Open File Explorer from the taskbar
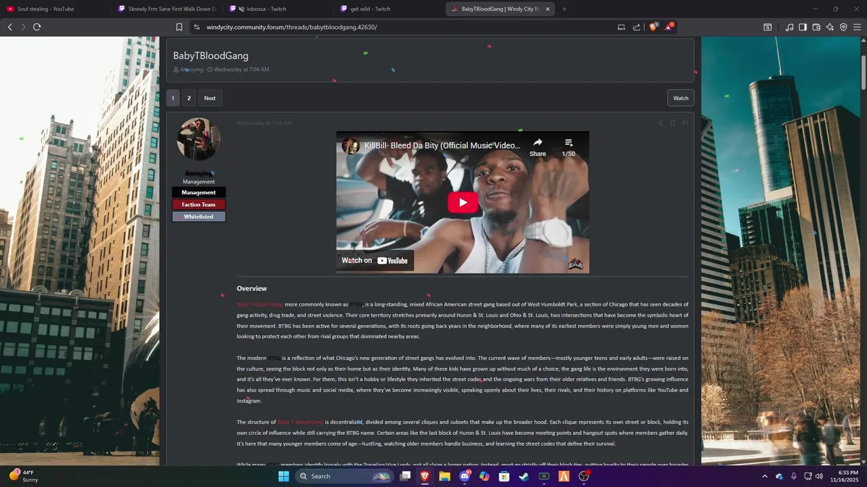The width and height of the screenshot is (867, 487). tap(444, 476)
